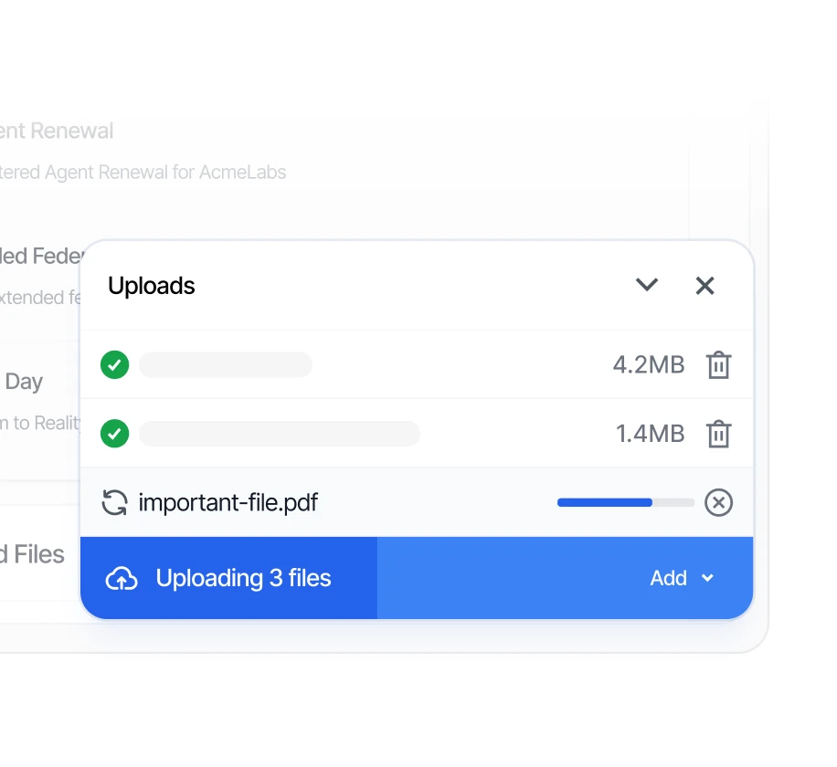Click the cloud upload icon

point(122,579)
